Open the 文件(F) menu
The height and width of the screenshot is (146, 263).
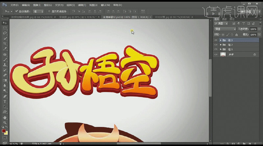tap(14, 5)
